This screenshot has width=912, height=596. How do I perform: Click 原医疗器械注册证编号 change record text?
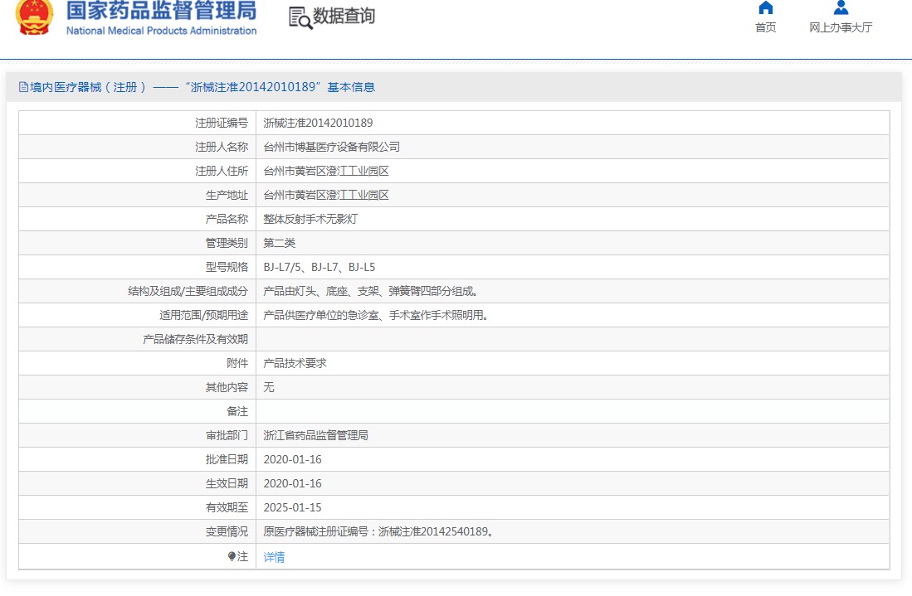(378, 531)
